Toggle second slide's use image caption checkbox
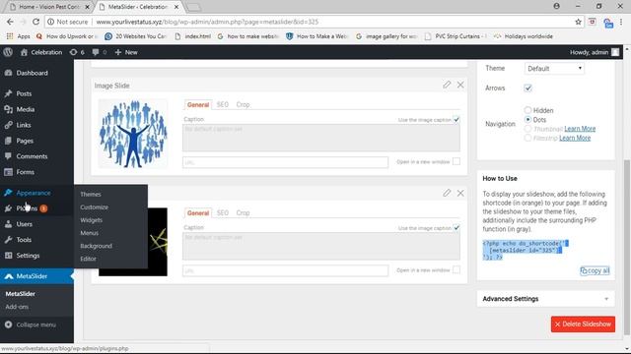 pos(456,228)
